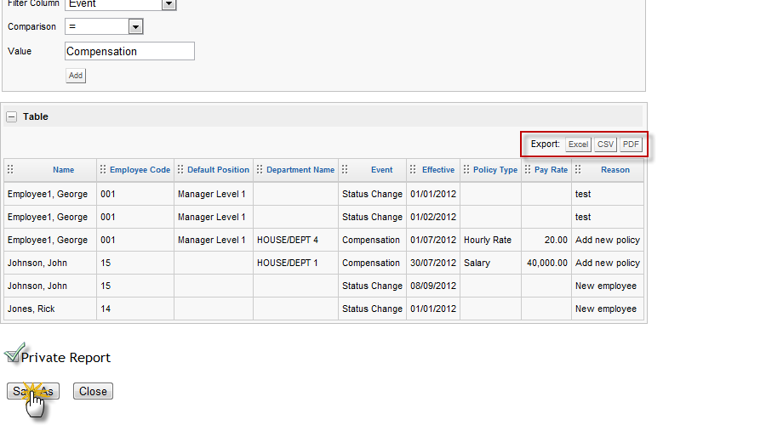Click the Value input field
This screenshot has width=766, height=425.
[129, 51]
